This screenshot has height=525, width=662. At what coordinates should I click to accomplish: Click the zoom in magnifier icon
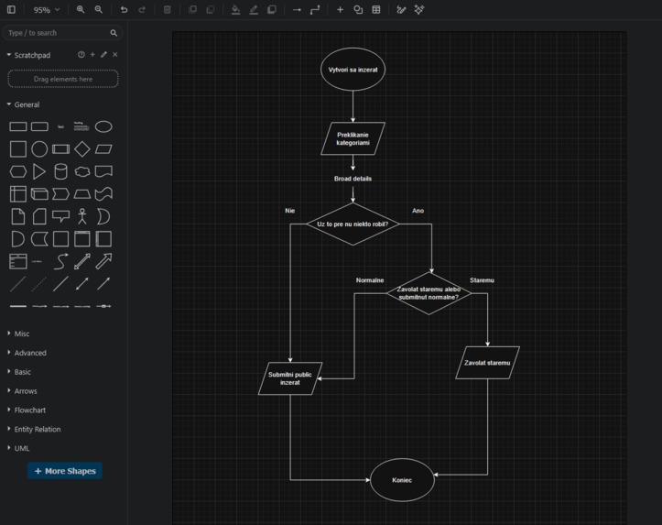(x=81, y=9)
